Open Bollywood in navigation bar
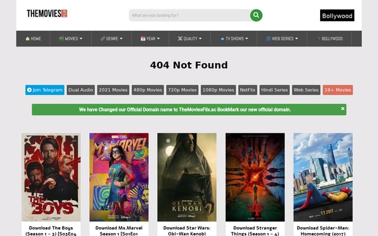Screen dimensions: 378x236 tap(330, 38)
